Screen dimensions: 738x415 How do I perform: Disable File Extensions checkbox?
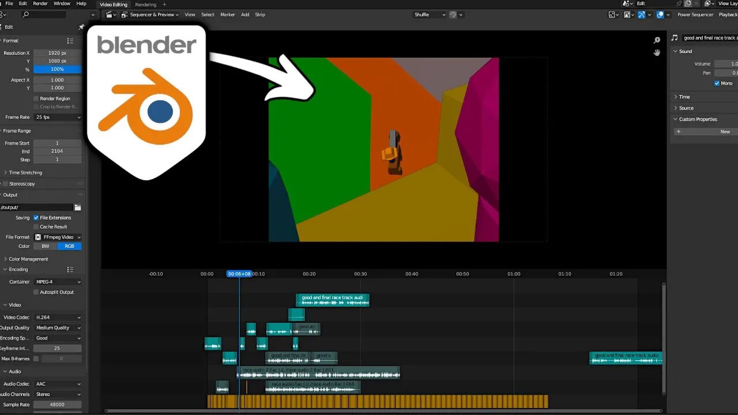pos(36,218)
